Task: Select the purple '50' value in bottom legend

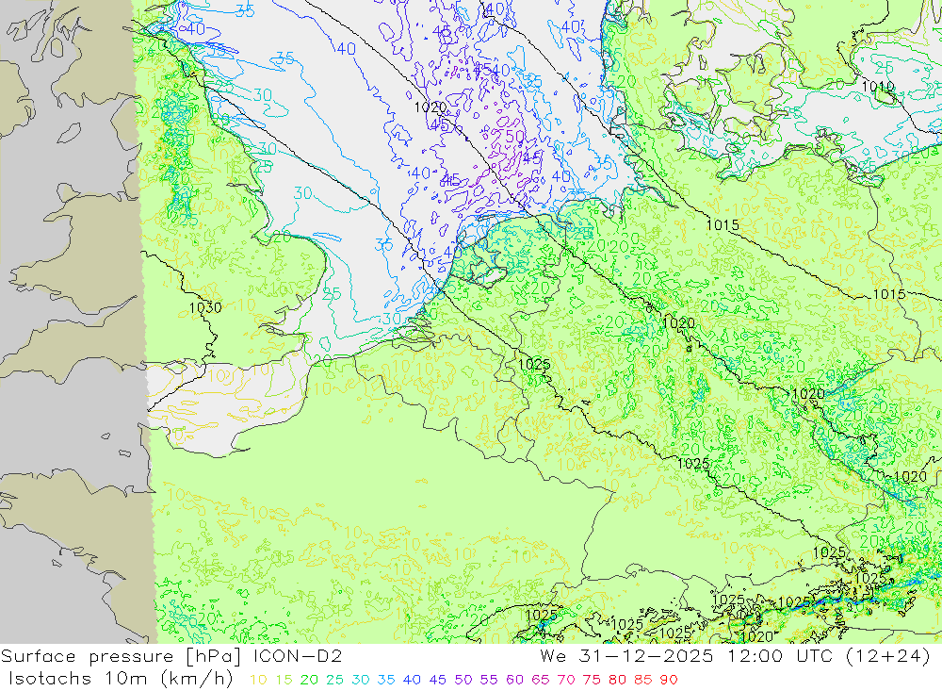Action: pyautogui.click(x=463, y=680)
